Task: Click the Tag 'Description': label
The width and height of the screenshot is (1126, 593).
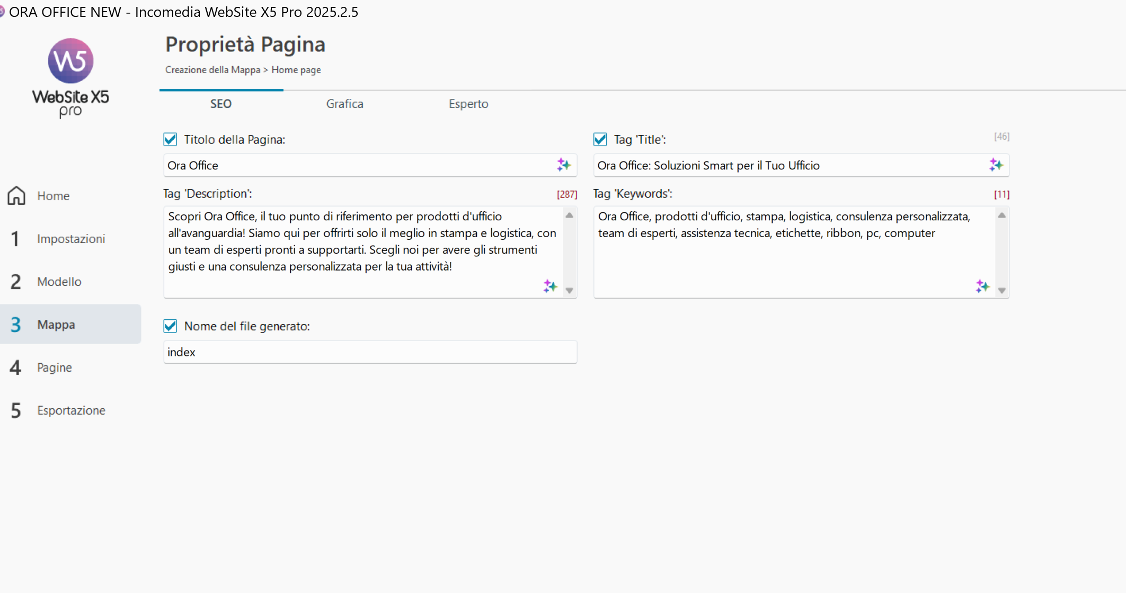Action: click(208, 194)
